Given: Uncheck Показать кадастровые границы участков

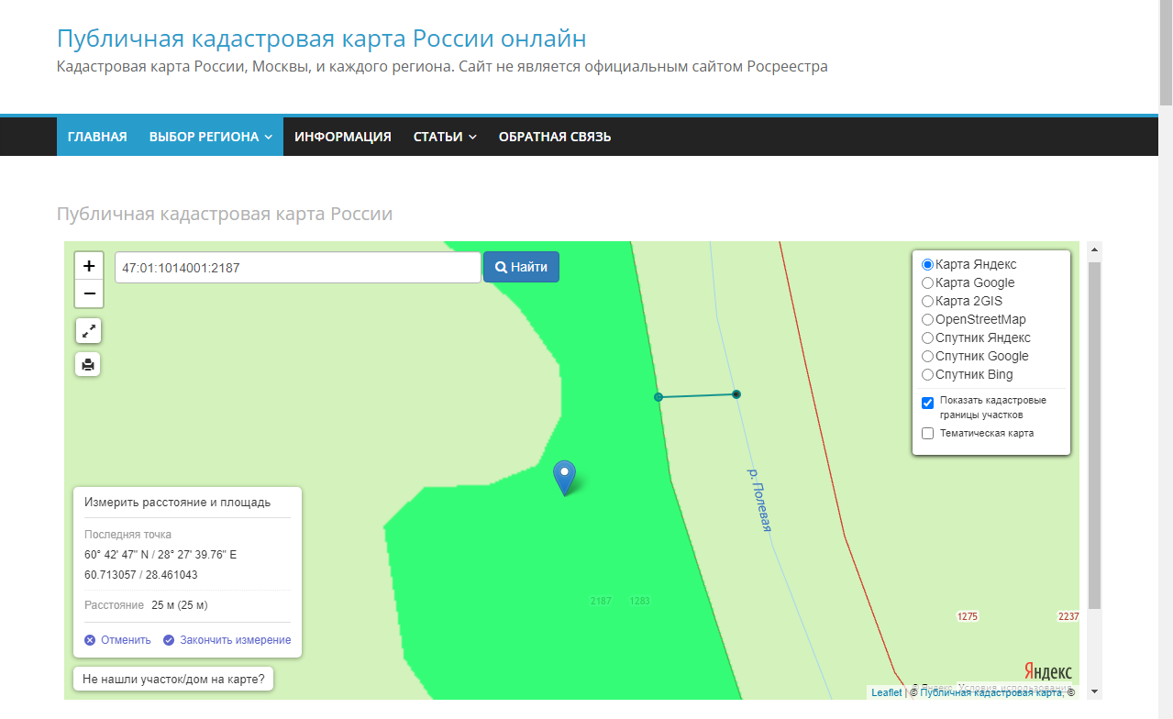Looking at the screenshot, I should click(x=927, y=403).
